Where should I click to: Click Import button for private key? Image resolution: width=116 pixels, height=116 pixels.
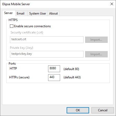96,54
